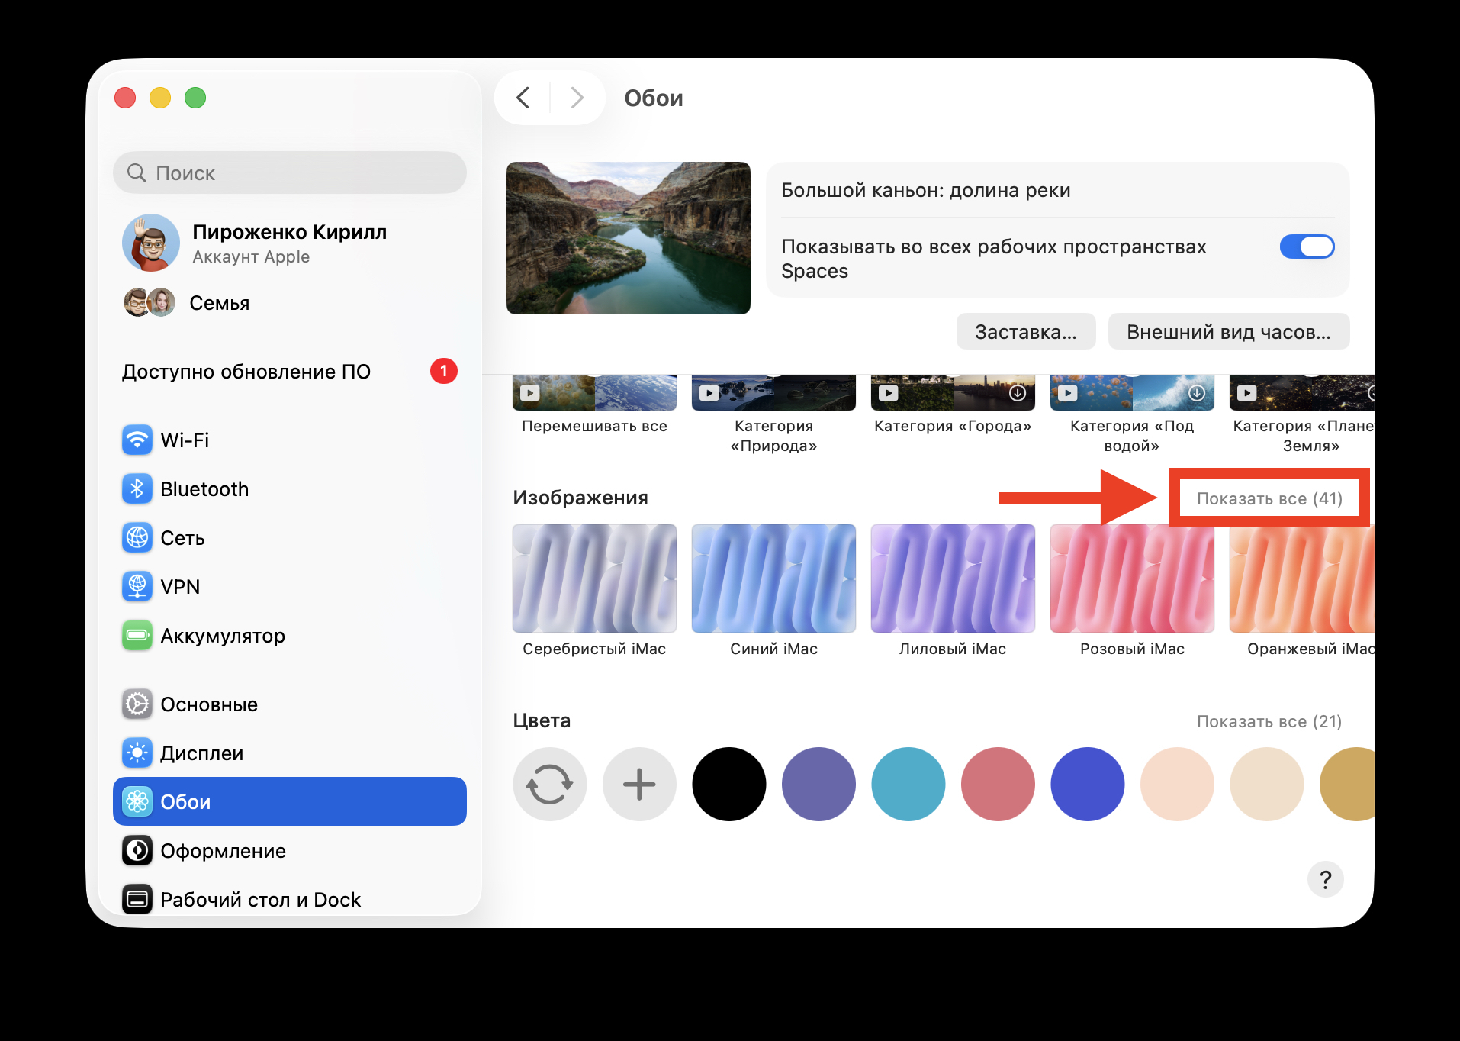Expand all colors via Показать все (21)

[1269, 721]
